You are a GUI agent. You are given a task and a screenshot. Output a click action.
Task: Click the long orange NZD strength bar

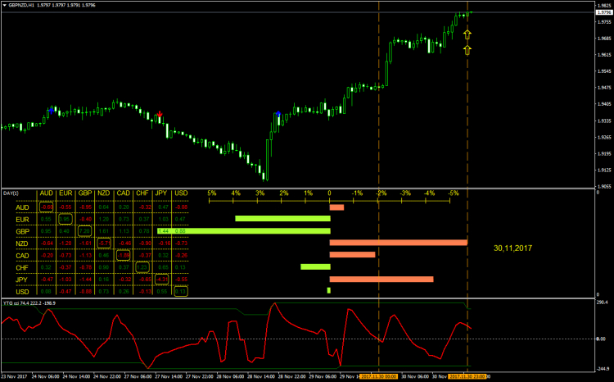point(398,243)
